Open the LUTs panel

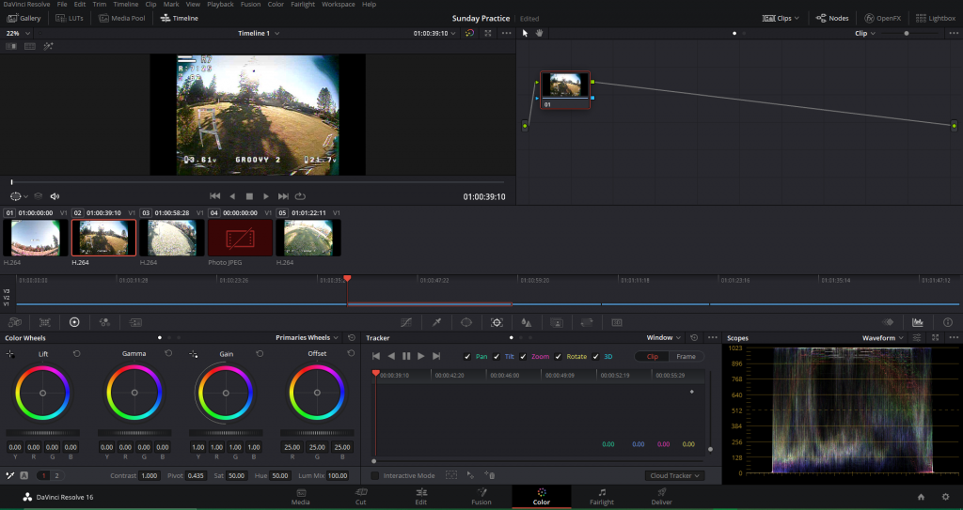pos(70,19)
